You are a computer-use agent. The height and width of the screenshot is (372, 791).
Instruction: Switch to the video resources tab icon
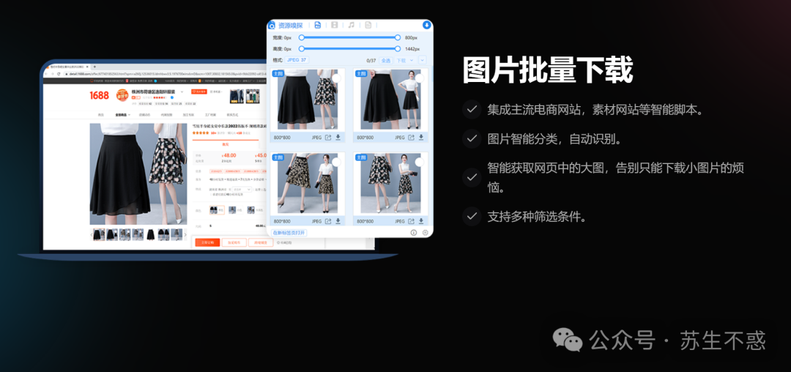click(335, 25)
